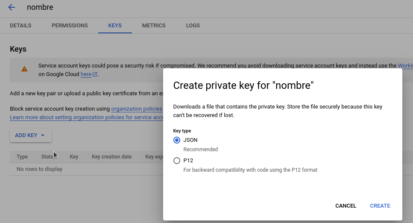The image size is (413, 223).
Task: Follow the organization policies link
Action: [136, 109]
